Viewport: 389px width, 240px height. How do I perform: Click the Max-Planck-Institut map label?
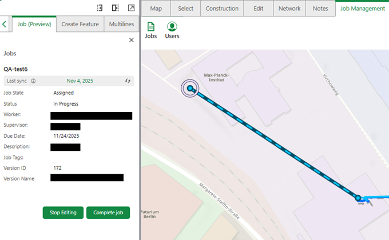216,77
